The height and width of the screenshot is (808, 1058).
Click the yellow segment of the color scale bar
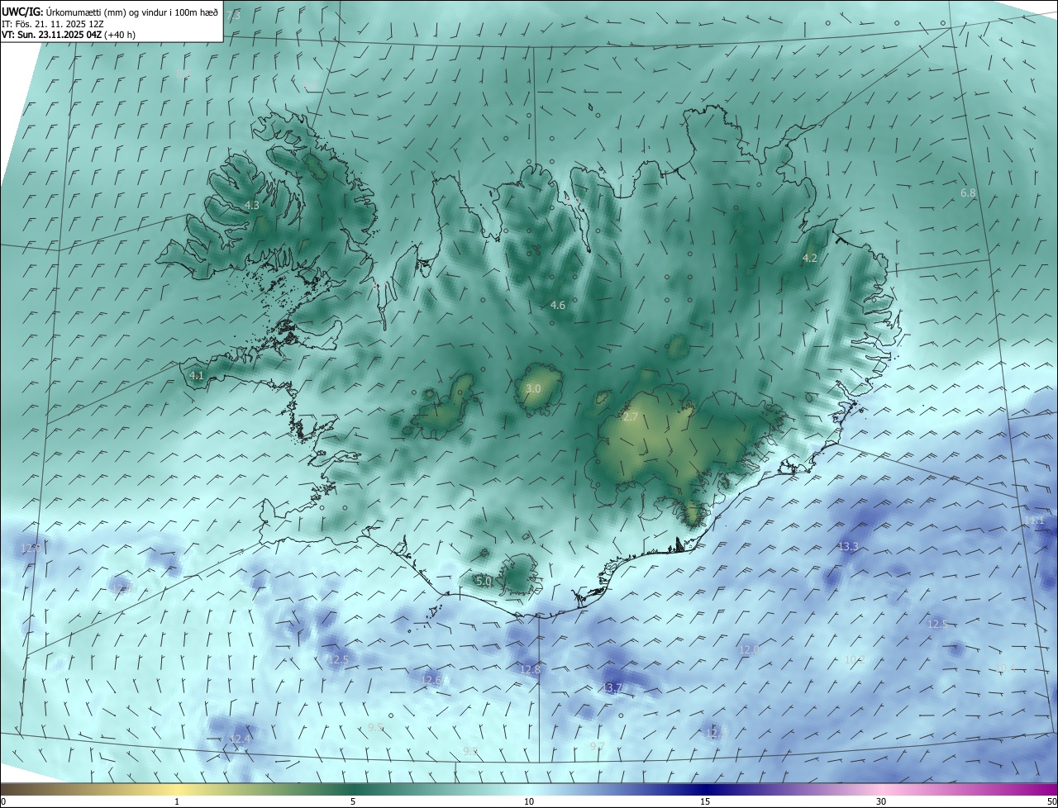(177, 790)
